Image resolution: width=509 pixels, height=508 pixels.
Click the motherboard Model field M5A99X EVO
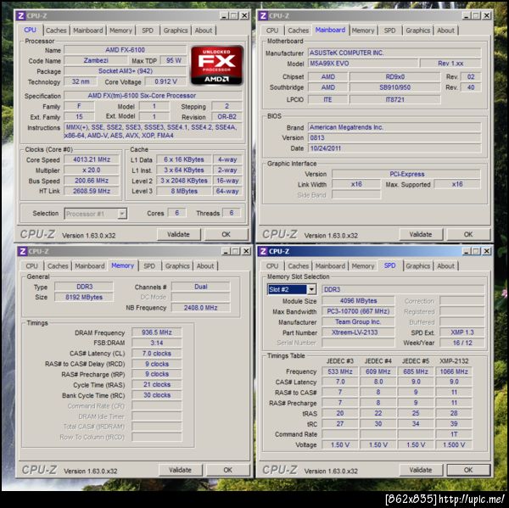tap(363, 64)
